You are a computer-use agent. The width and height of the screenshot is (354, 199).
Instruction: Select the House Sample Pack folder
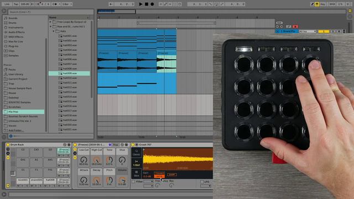tap(20, 88)
